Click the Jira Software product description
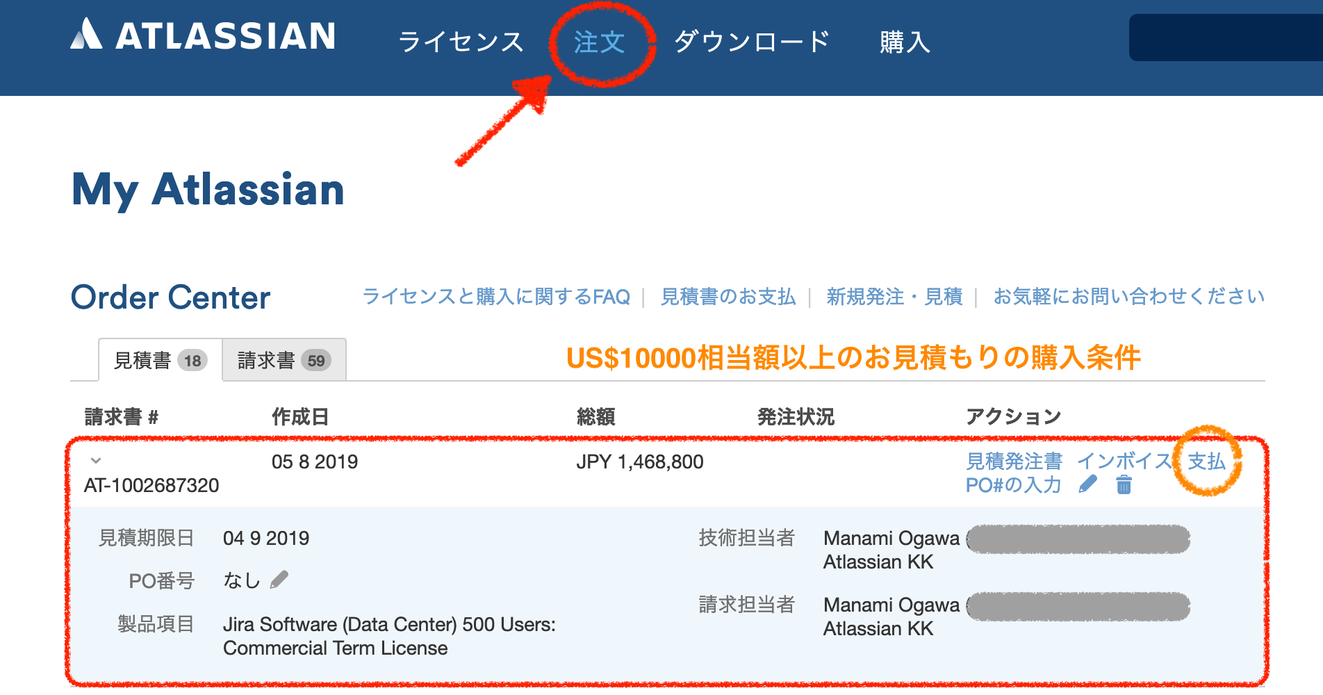 (x=389, y=636)
